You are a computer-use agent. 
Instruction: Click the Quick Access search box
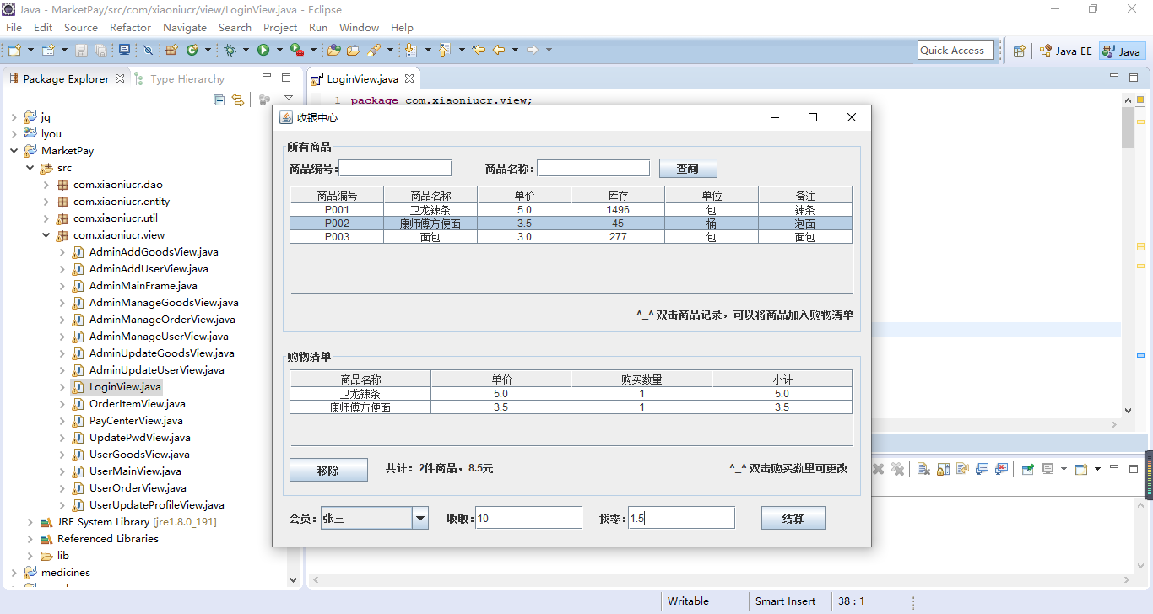[x=955, y=51]
